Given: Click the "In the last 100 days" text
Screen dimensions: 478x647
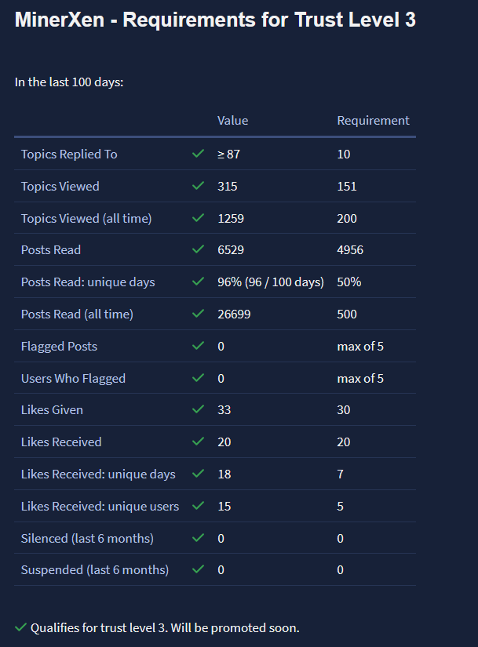Looking at the screenshot, I should [x=69, y=82].
